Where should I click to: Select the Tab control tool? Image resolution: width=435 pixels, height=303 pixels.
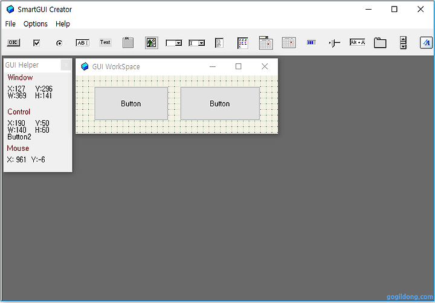coord(380,43)
